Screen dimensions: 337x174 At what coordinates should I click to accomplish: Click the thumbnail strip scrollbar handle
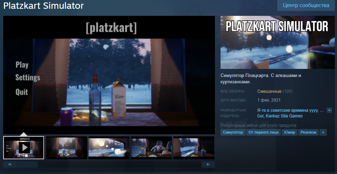pos(28,165)
